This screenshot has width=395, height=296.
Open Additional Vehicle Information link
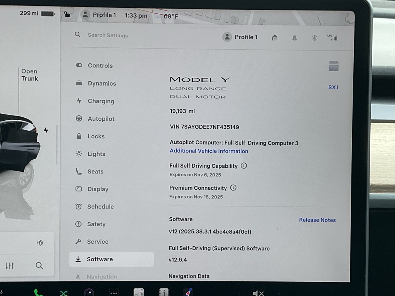tap(209, 151)
